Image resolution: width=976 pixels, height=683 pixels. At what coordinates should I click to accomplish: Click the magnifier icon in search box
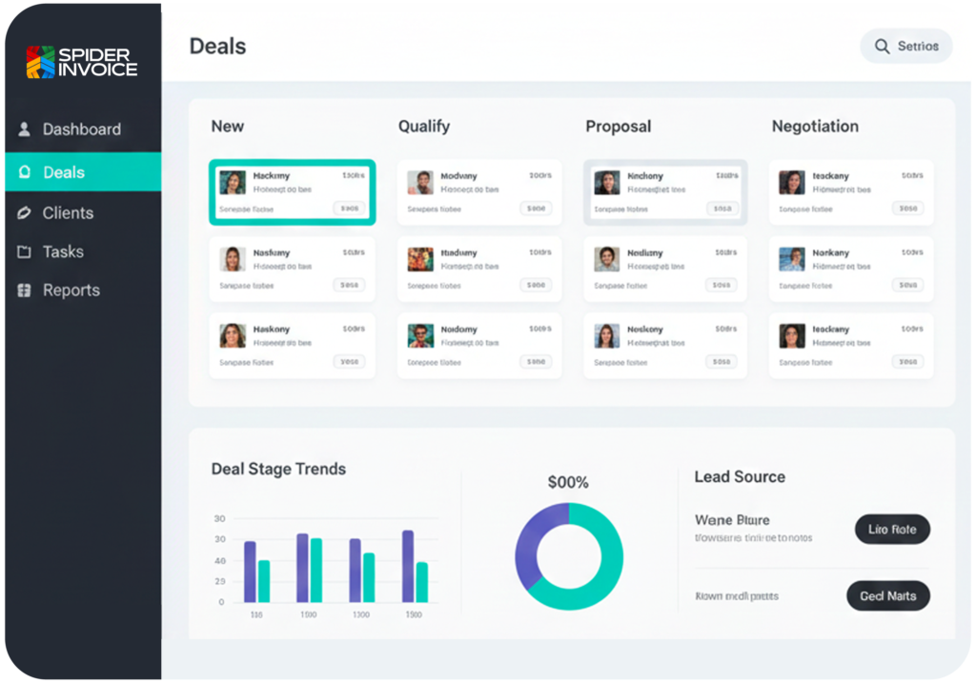click(x=882, y=46)
